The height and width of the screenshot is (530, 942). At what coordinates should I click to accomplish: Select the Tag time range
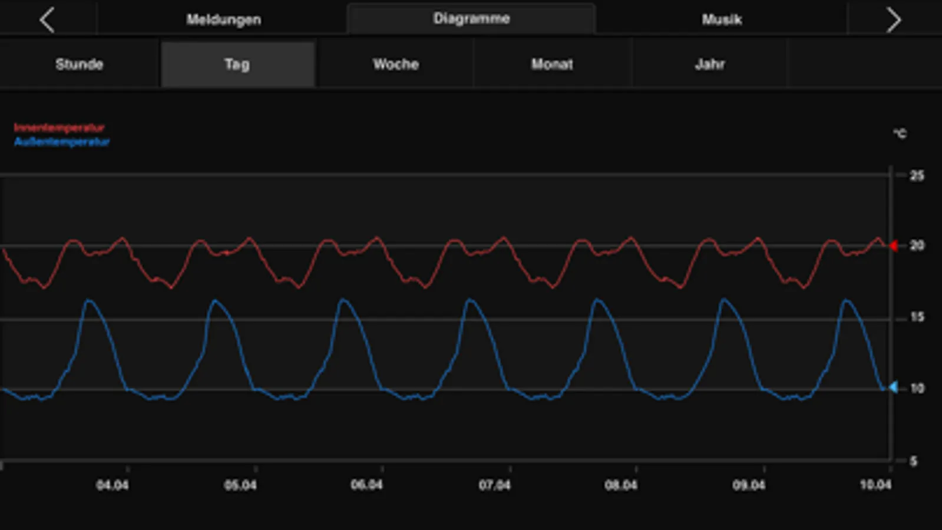[237, 64]
